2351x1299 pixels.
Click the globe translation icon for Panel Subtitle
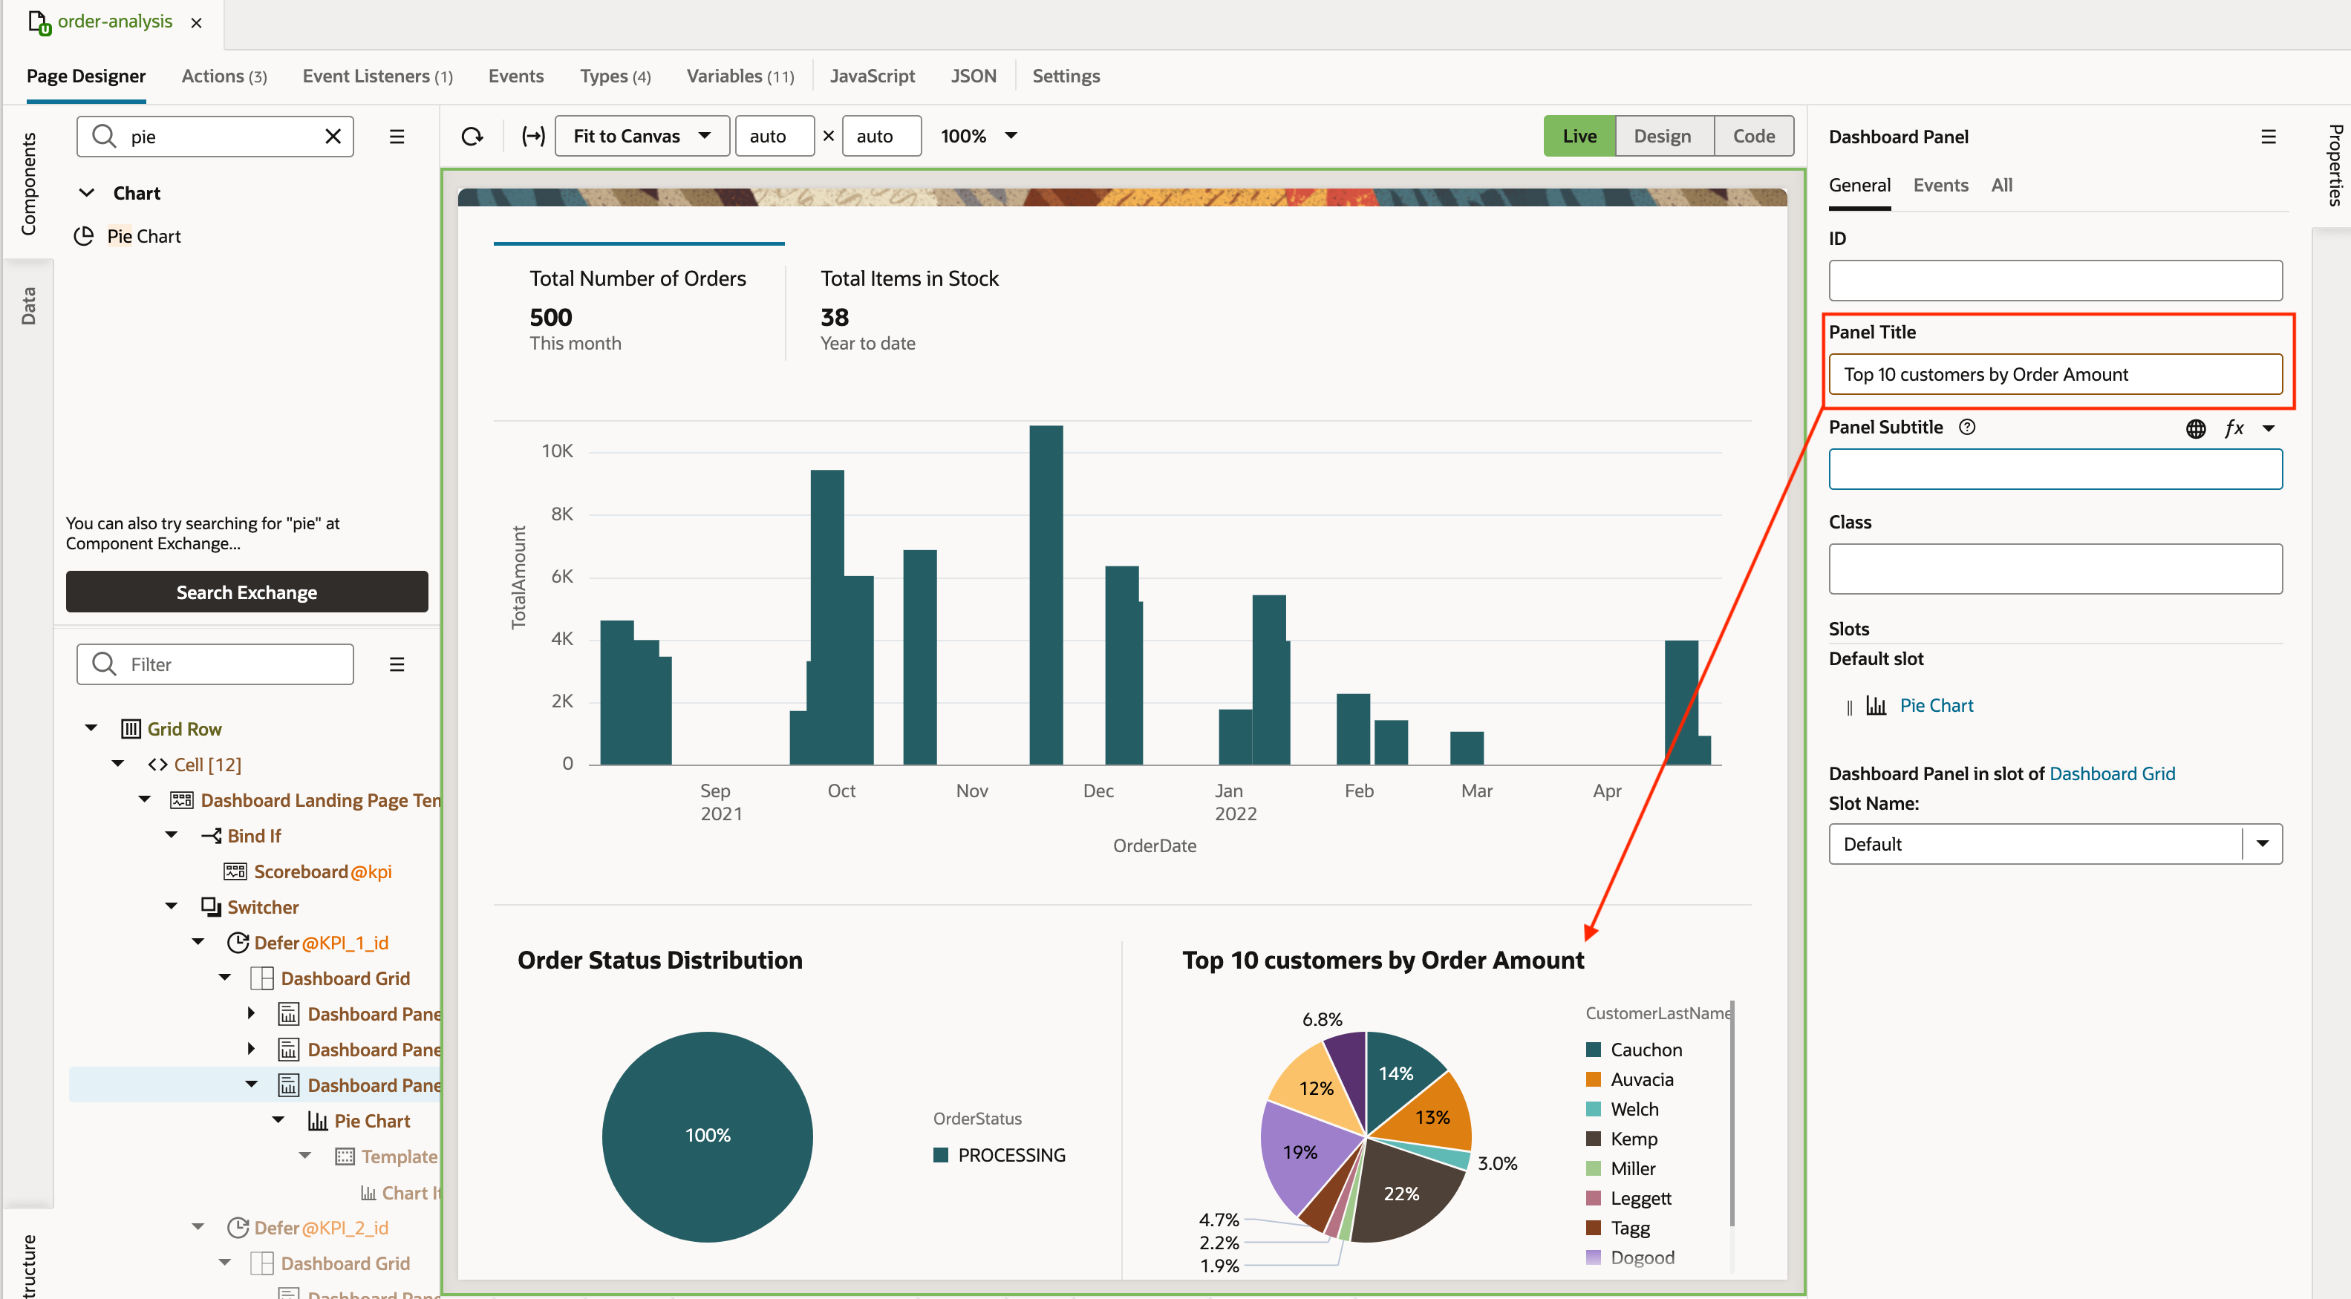tap(2196, 428)
